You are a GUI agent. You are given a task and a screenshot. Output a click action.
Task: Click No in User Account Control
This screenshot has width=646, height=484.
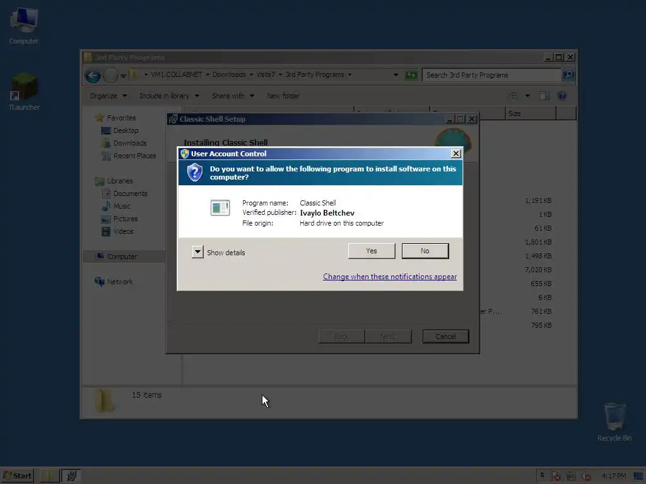pos(425,251)
